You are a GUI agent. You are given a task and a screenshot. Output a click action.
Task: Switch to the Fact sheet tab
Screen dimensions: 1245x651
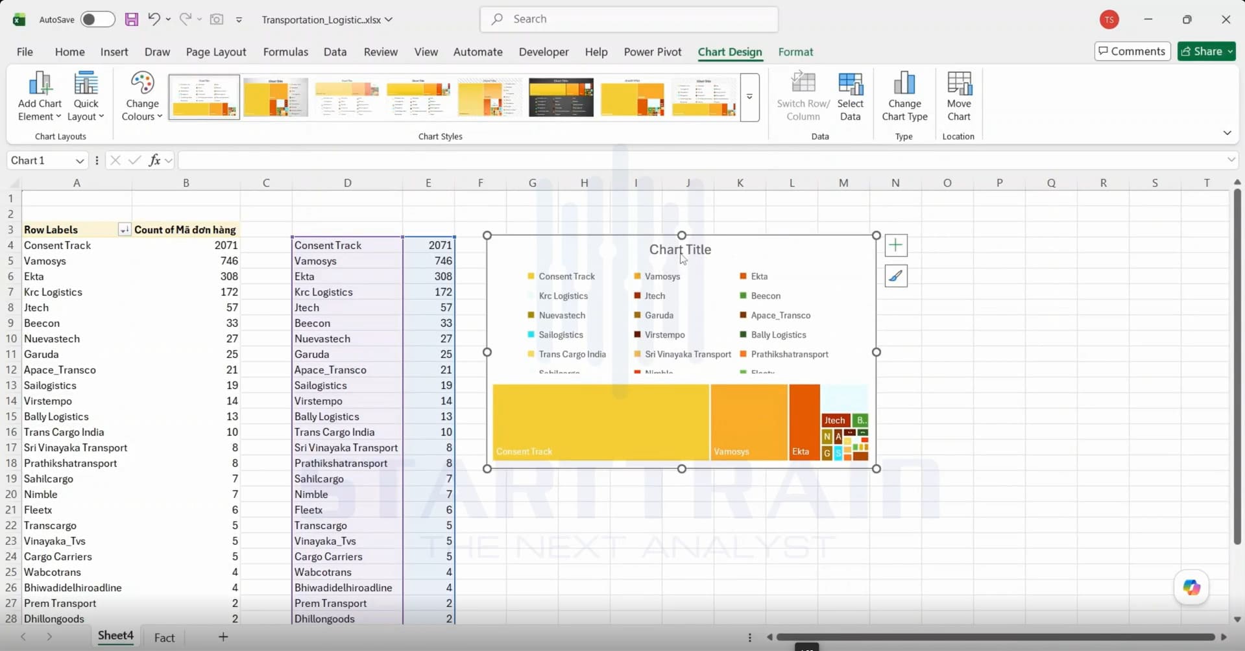point(164,637)
